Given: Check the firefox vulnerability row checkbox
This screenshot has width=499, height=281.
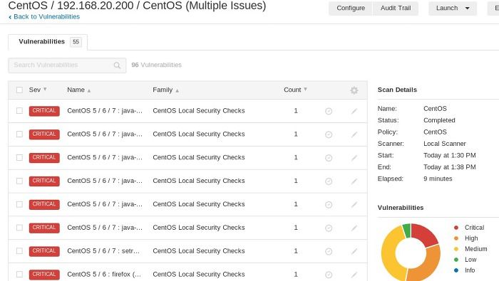Looking at the screenshot, I should click(x=19, y=274).
